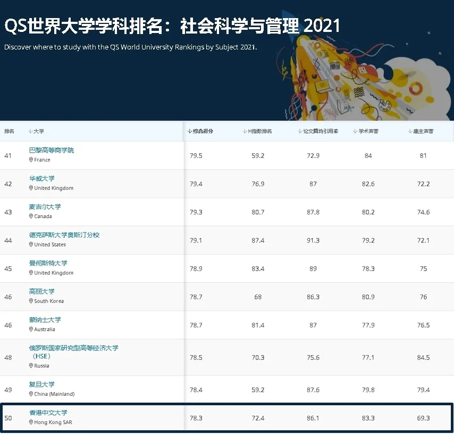Viewport: 454px width, 434px height.
Task: Open the highlighted 香港中文大学 link
Action: (48, 413)
